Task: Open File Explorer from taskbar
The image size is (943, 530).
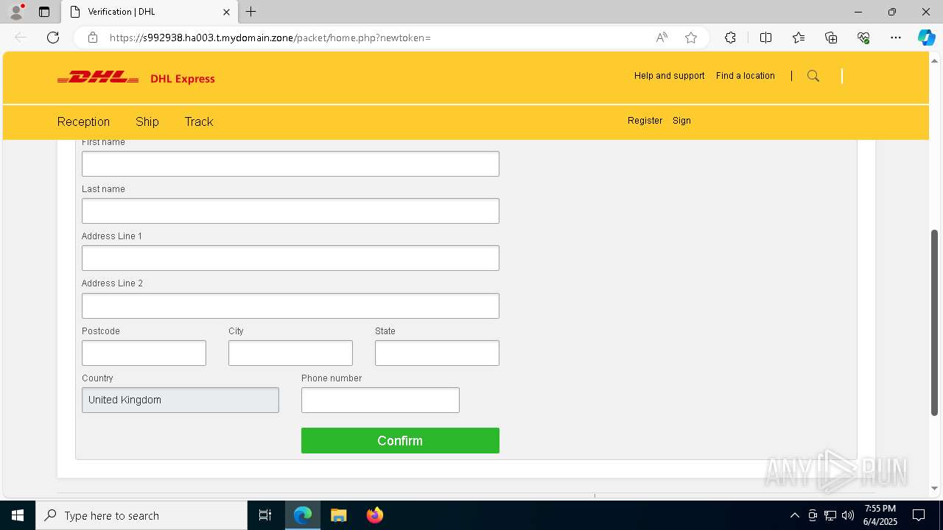Action: coord(338,515)
